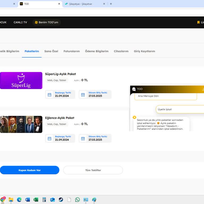This screenshot has height=204, width=204.
Task: Click the Eğlence-Aylık Paket title
Action: click(59, 118)
